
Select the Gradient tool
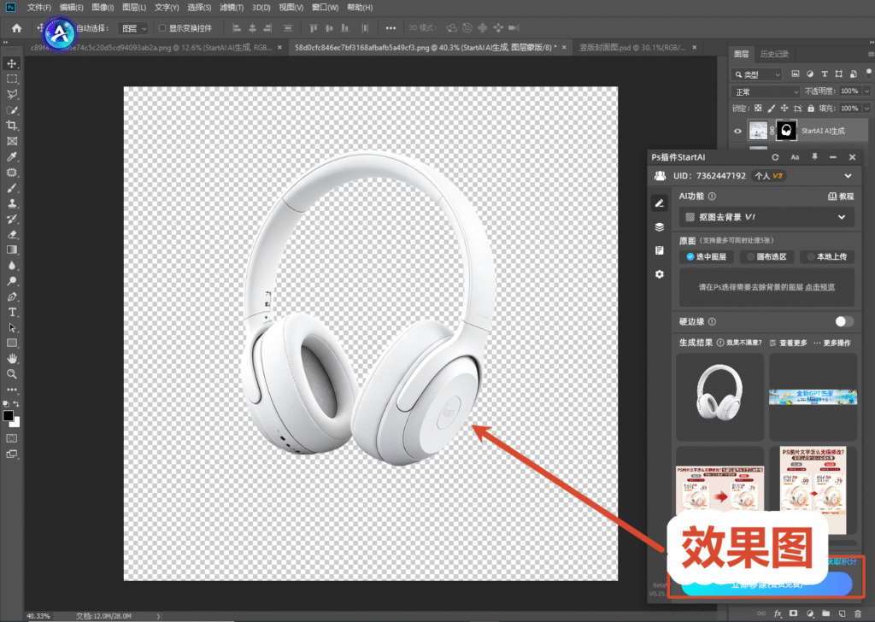pyautogui.click(x=12, y=250)
